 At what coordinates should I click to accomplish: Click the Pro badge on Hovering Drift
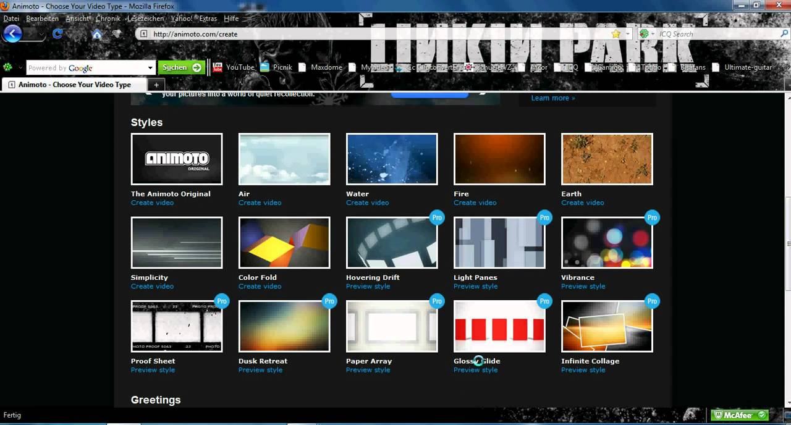pos(437,217)
